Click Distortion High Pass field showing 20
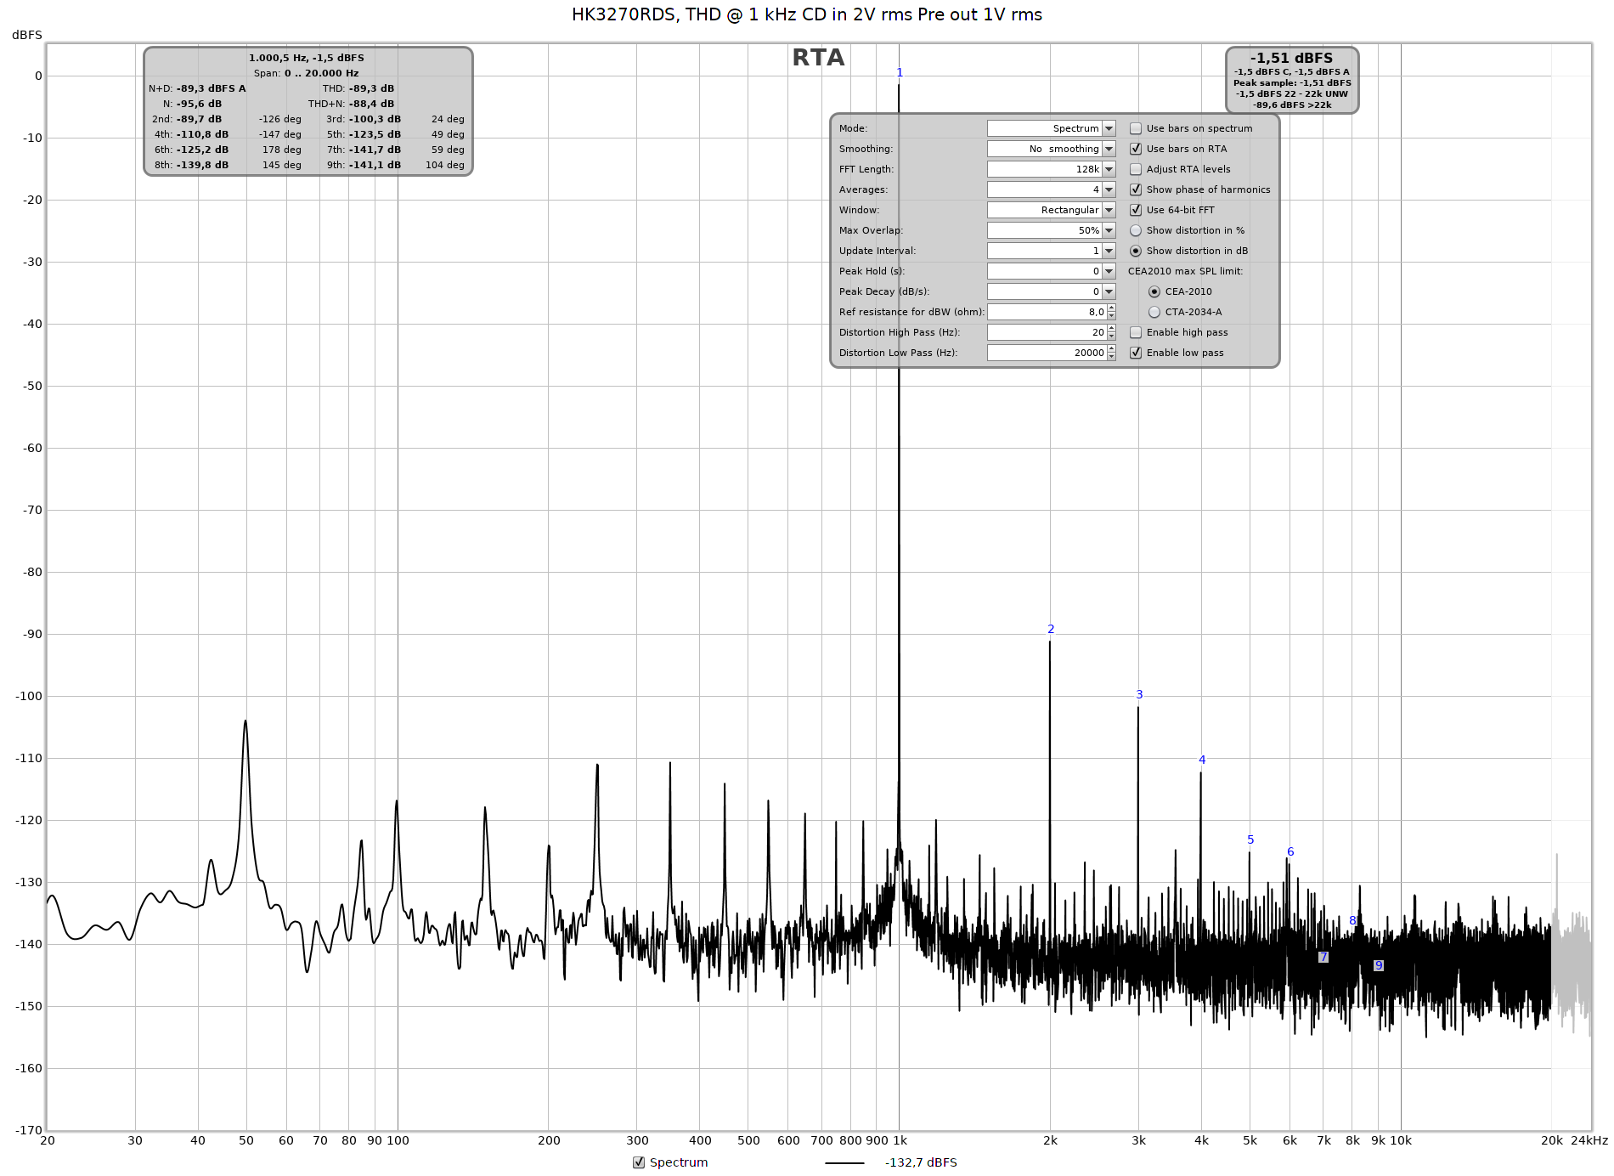The width and height of the screenshot is (1614, 1176). click(x=1047, y=332)
